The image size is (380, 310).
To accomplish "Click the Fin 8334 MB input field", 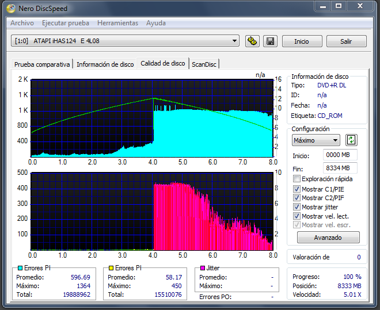I will (340, 168).
